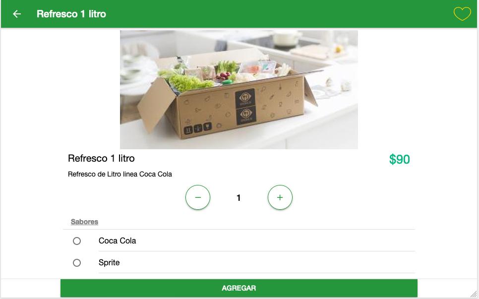Click the green lettuce inside the box photo
The width and height of the screenshot is (479, 299).
[186, 83]
